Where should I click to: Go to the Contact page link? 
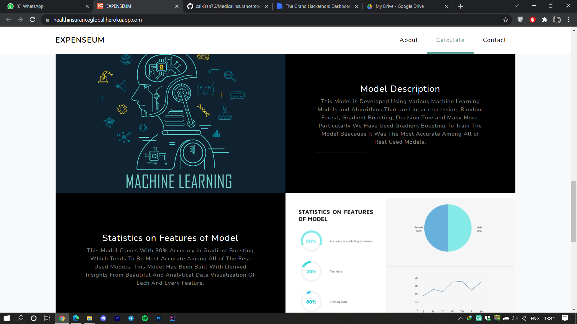pyautogui.click(x=494, y=40)
